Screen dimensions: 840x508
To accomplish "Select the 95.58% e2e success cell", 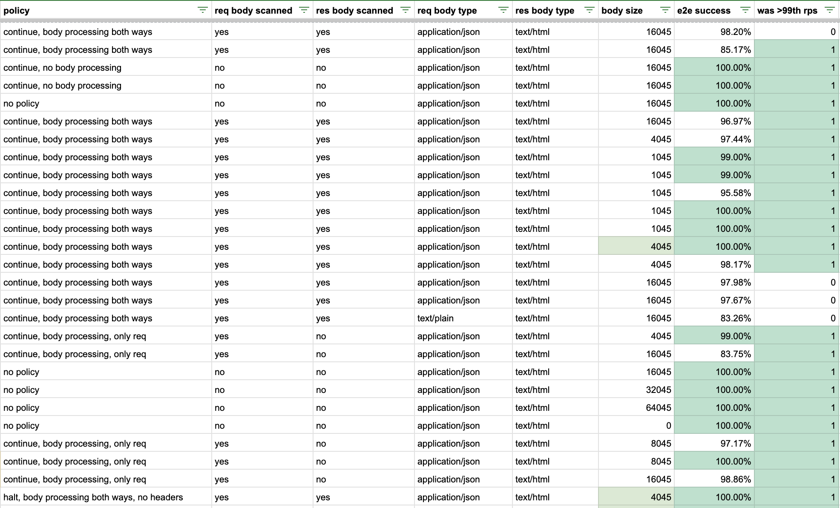I will (735, 193).
